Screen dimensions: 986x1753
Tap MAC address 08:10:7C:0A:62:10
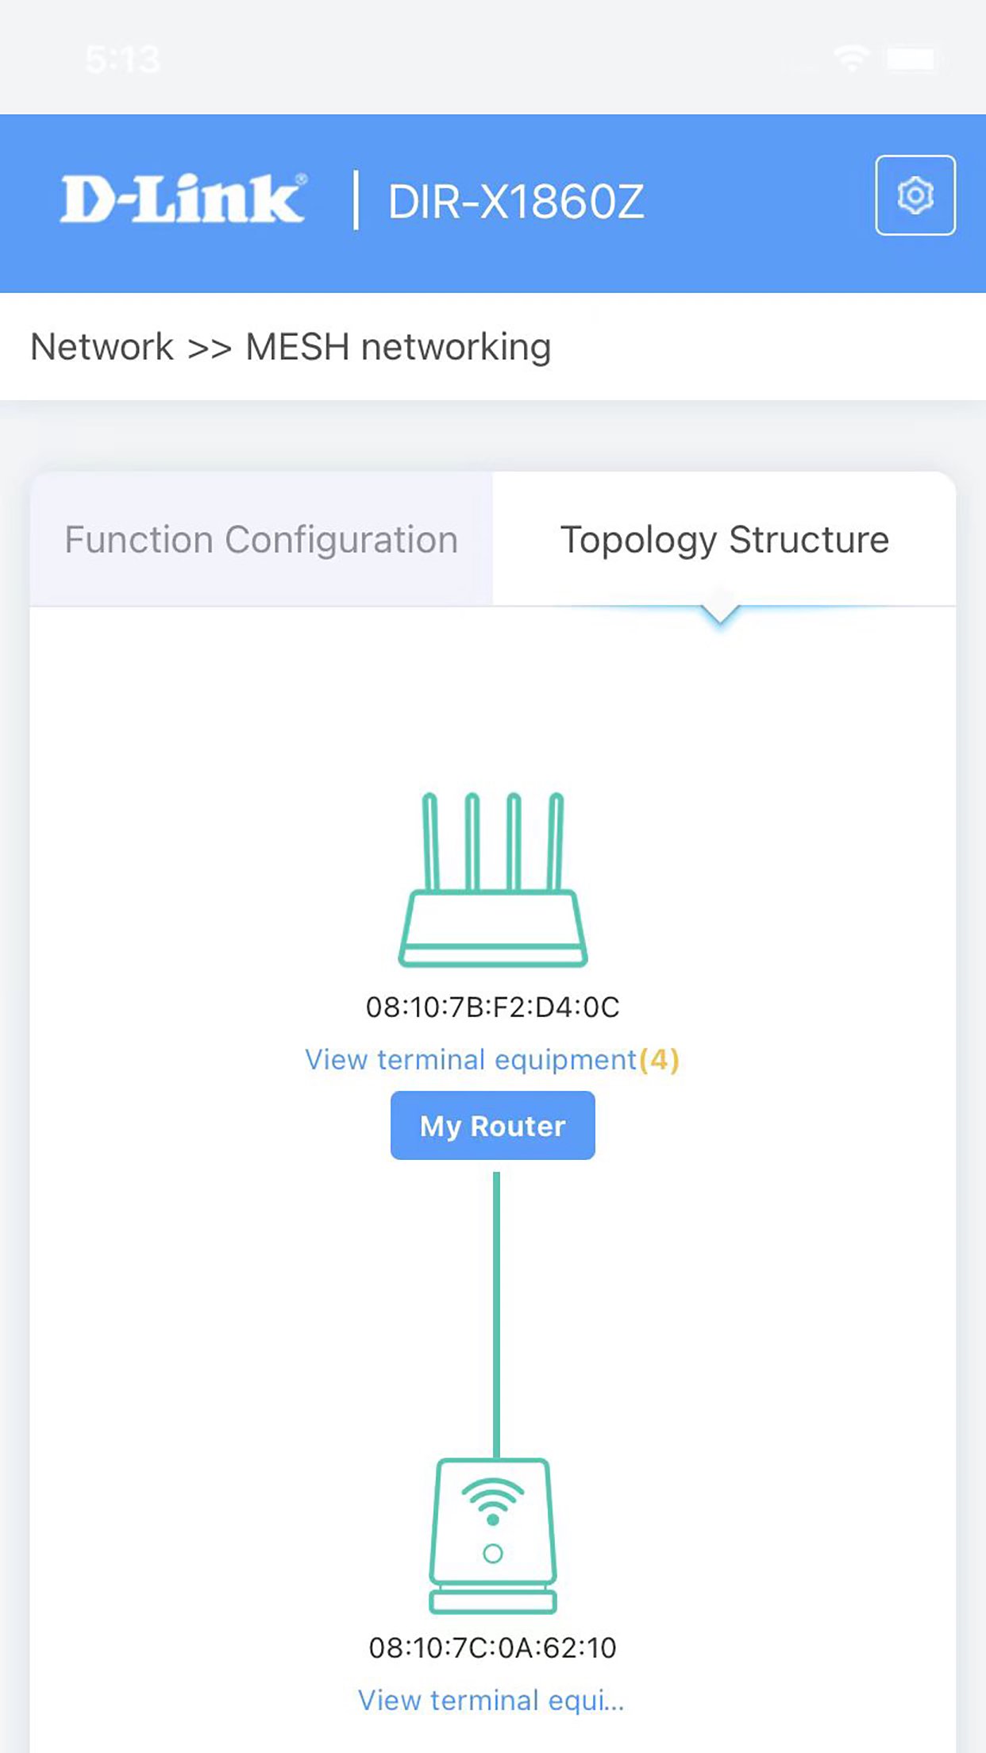tap(492, 1647)
